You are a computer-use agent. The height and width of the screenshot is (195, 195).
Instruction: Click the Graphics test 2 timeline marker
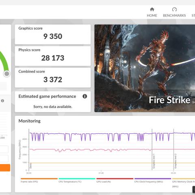[175, 161]
